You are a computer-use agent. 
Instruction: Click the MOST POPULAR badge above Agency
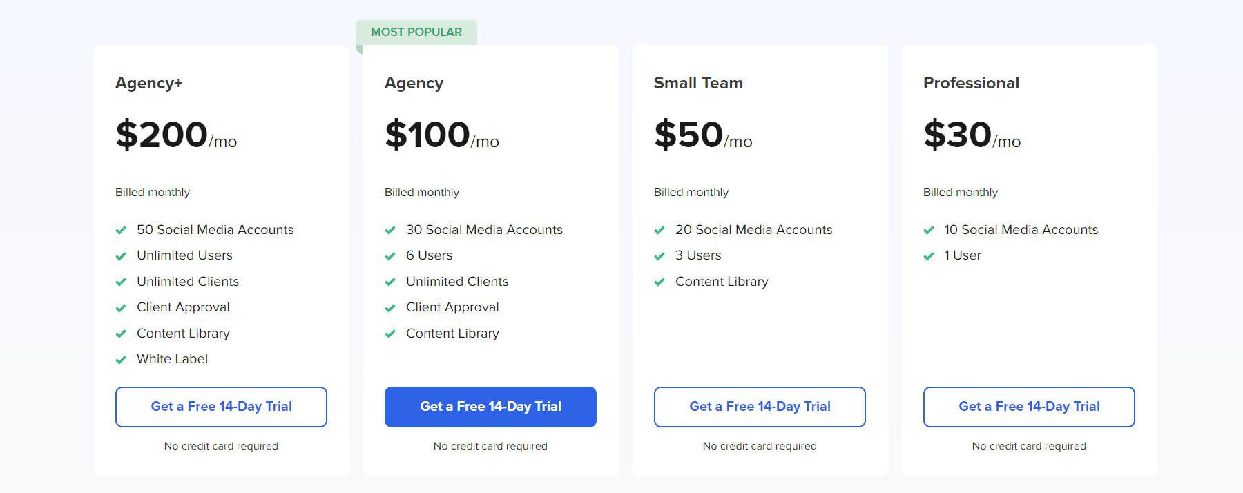[416, 32]
